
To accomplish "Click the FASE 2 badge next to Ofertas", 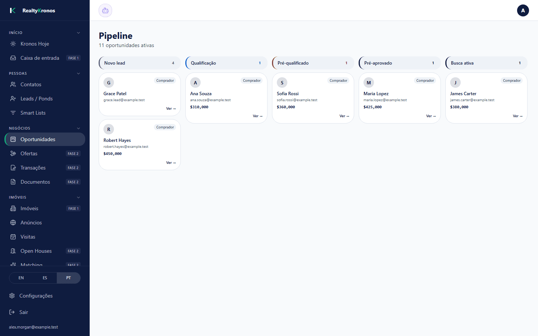I will pyautogui.click(x=73, y=153).
